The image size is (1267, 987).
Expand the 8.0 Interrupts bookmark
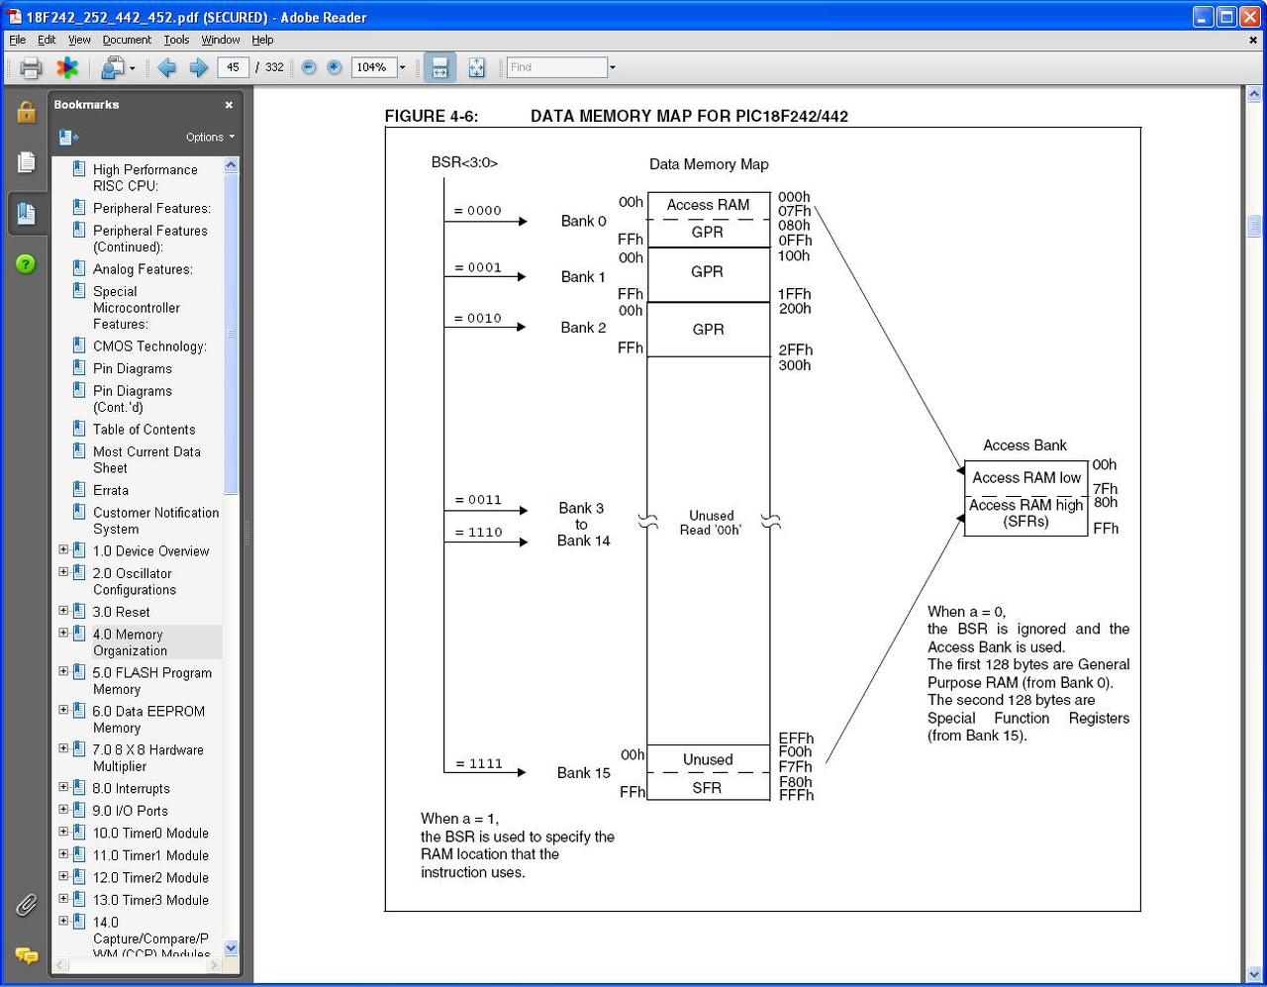tap(63, 787)
